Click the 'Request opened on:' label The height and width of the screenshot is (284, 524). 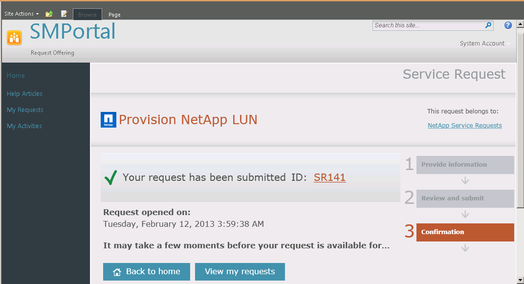coord(147,212)
